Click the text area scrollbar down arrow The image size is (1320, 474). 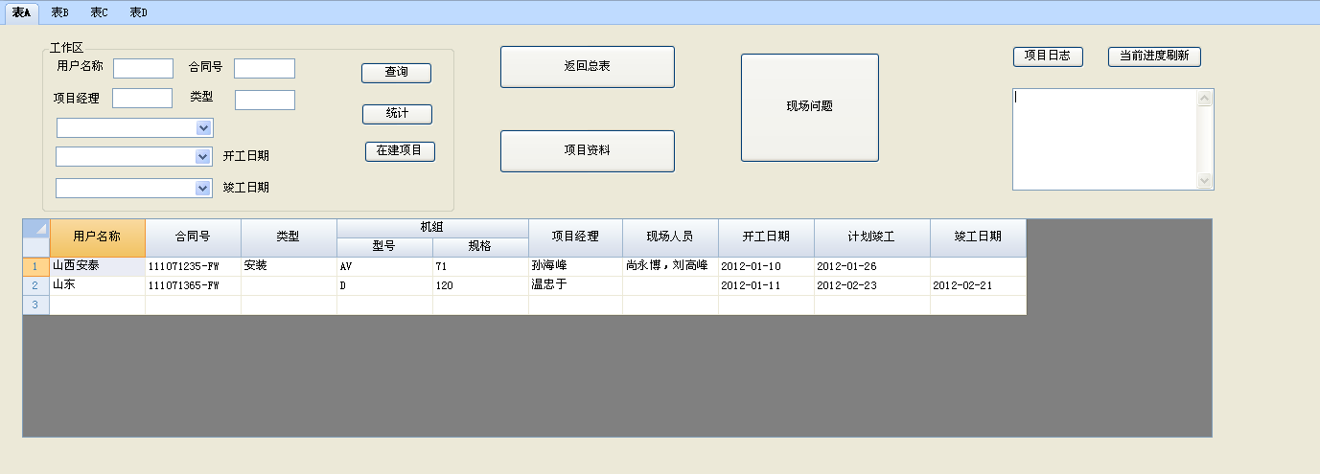pyautogui.click(x=1205, y=181)
